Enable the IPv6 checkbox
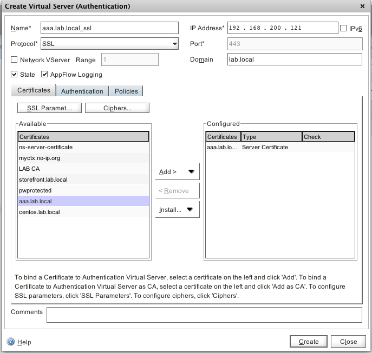Image resolution: width=372 pixels, height=353 pixels. tap(344, 28)
